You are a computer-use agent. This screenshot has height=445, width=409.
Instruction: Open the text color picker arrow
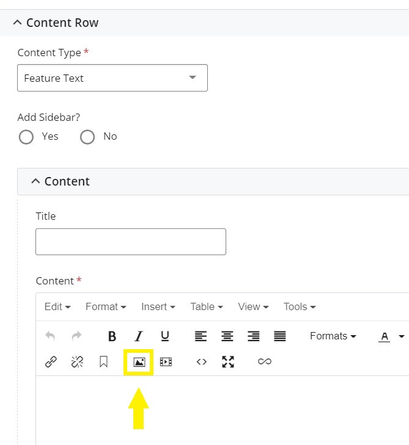402,336
